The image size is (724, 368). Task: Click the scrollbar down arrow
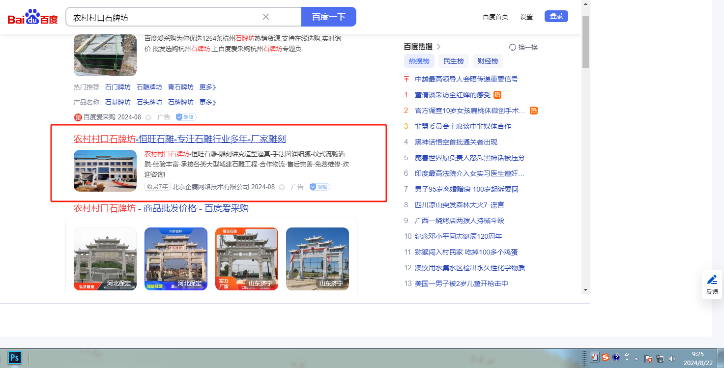(585, 290)
